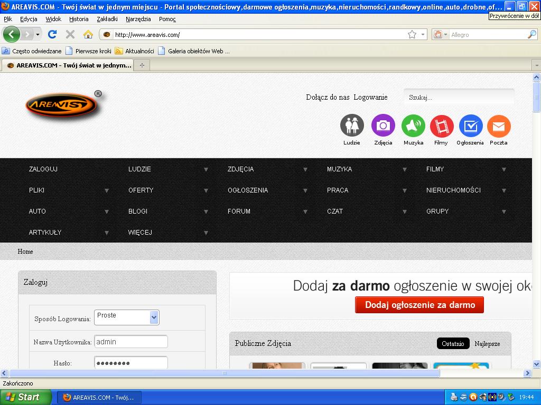Viewport: 541px width, 405px height.
Task: Click the Allegro search input box
Action: coord(488,34)
